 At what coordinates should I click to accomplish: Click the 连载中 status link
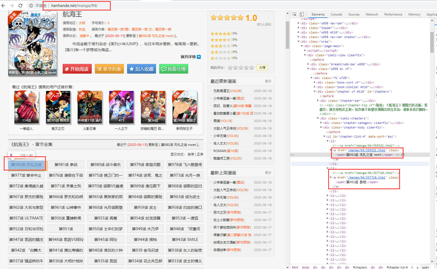pyautogui.click(x=84, y=36)
